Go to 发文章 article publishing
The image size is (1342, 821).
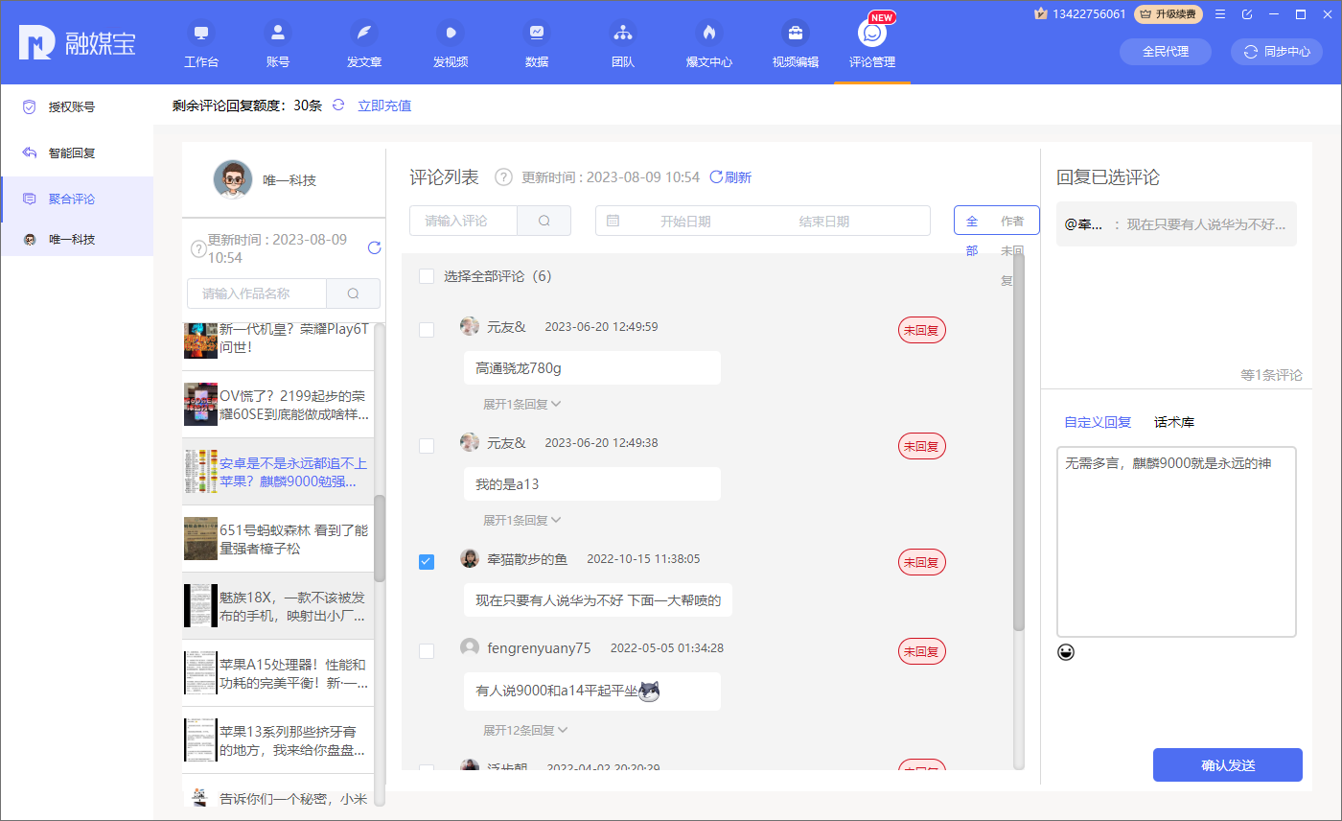[364, 44]
